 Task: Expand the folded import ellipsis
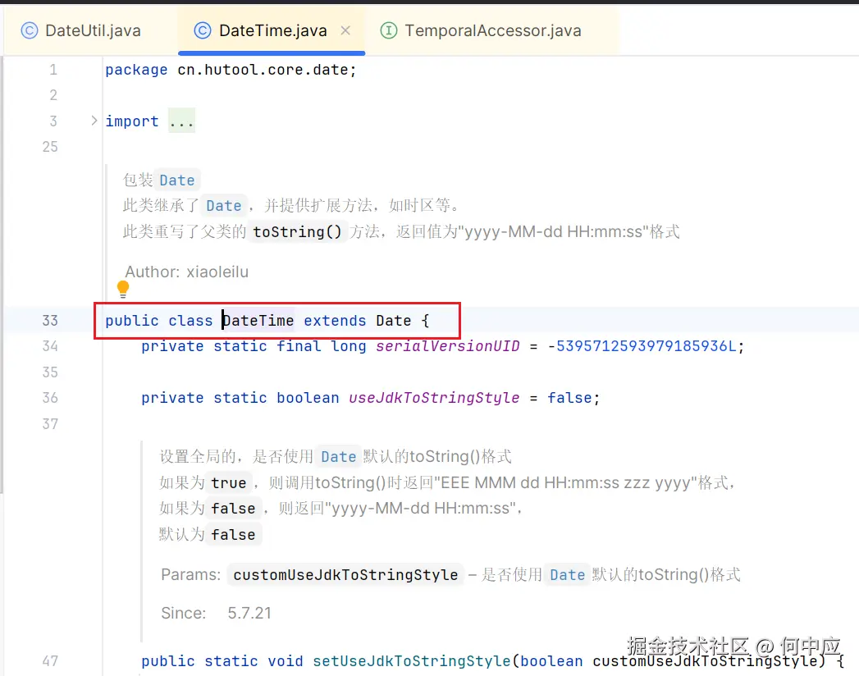pyautogui.click(x=181, y=121)
